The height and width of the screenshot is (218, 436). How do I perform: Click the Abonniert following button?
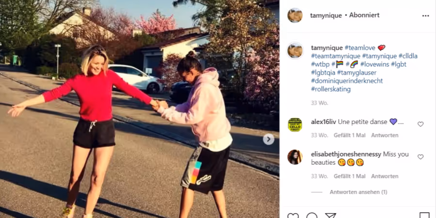(x=364, y=16)
